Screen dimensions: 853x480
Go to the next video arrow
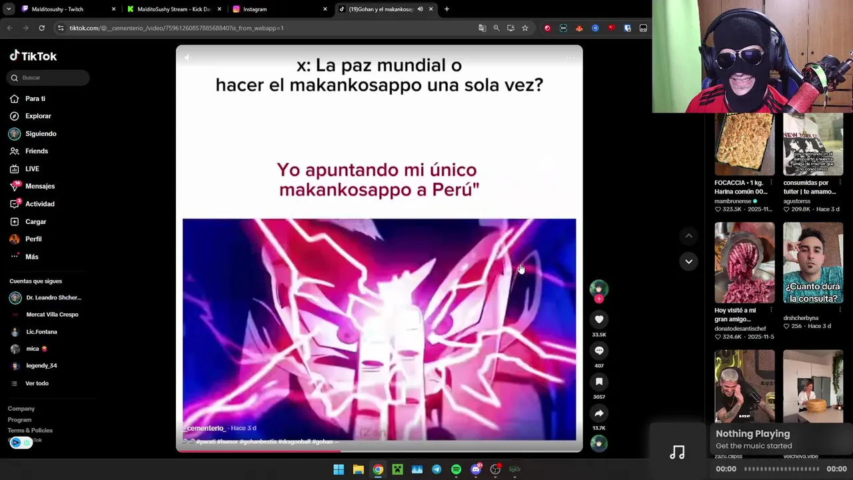tap(688, 261)
